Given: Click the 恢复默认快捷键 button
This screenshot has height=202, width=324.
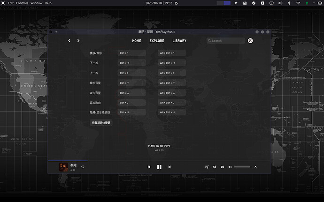Looking at the screenshot, I should coord(101,122).
